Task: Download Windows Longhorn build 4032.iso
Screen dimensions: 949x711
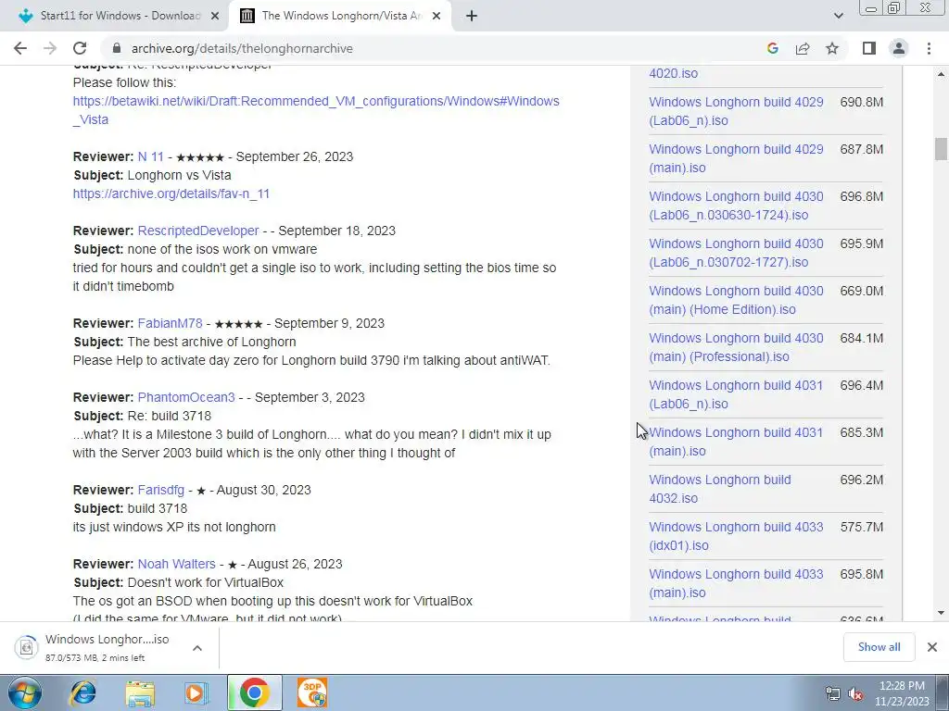Action: [720, 489]
